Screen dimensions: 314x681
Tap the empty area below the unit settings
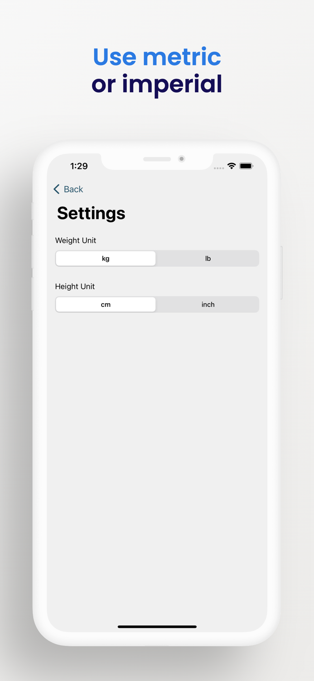pos(157,454)
